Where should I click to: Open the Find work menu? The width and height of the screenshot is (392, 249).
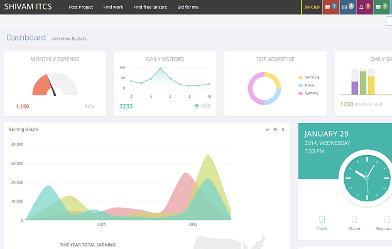[x=113, y=8]
